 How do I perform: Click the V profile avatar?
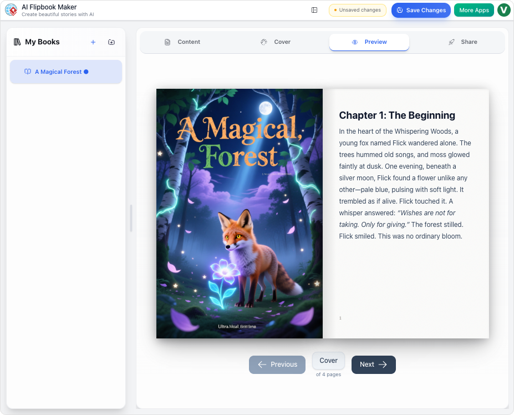503,10
